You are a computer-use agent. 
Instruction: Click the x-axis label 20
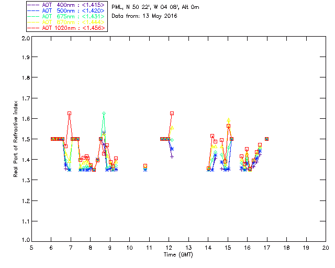tap(326, 248)
